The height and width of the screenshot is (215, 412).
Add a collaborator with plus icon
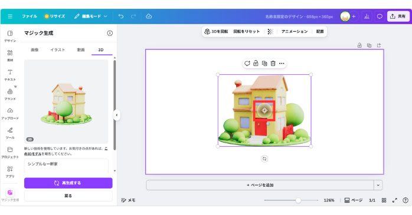pos(354,16)
